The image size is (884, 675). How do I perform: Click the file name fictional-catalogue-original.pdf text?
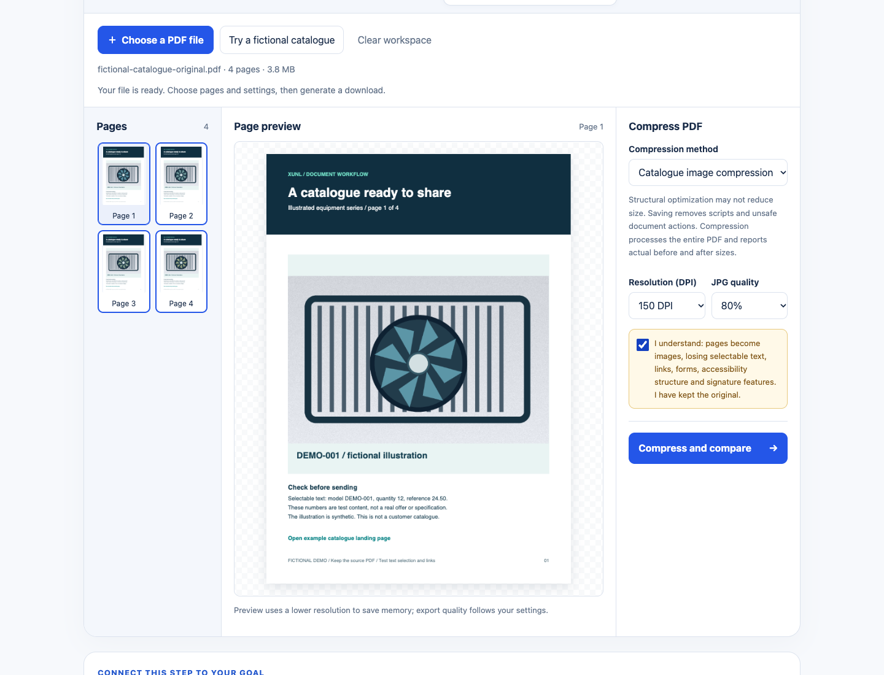point(159,69)
